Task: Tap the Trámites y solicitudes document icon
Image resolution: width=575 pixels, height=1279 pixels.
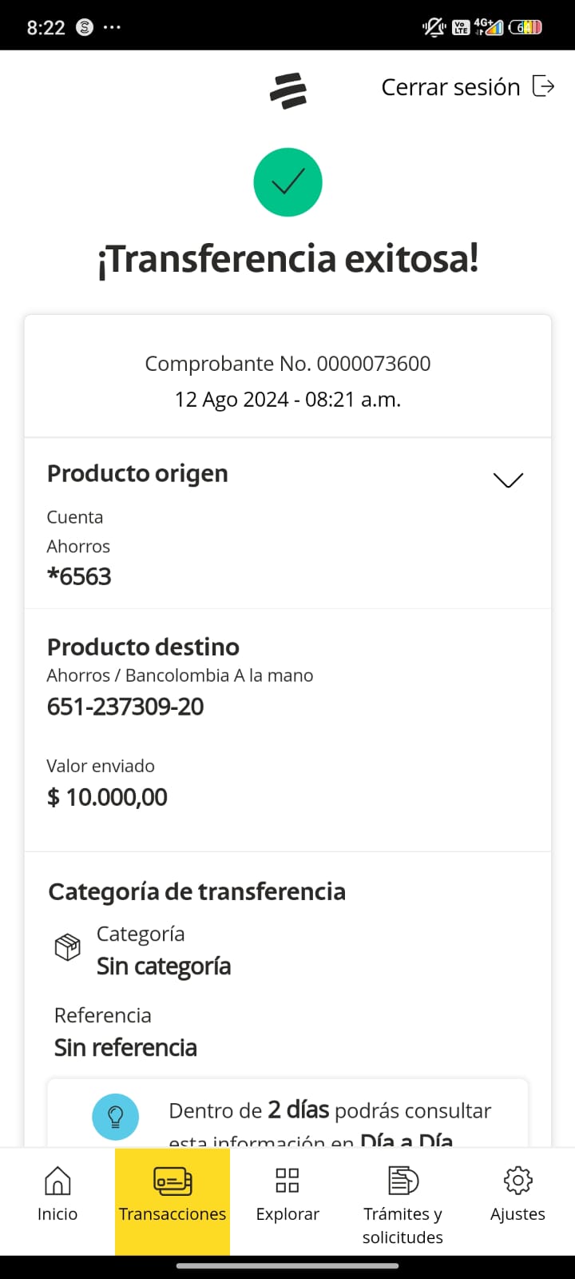Action: [402, 1181]
